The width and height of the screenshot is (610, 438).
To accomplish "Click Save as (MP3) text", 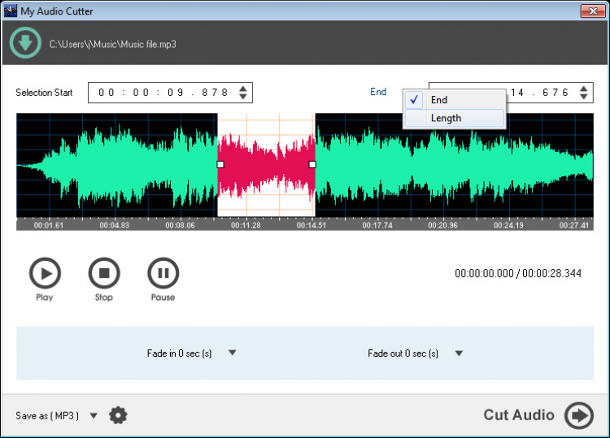I will tap(47, 416).
